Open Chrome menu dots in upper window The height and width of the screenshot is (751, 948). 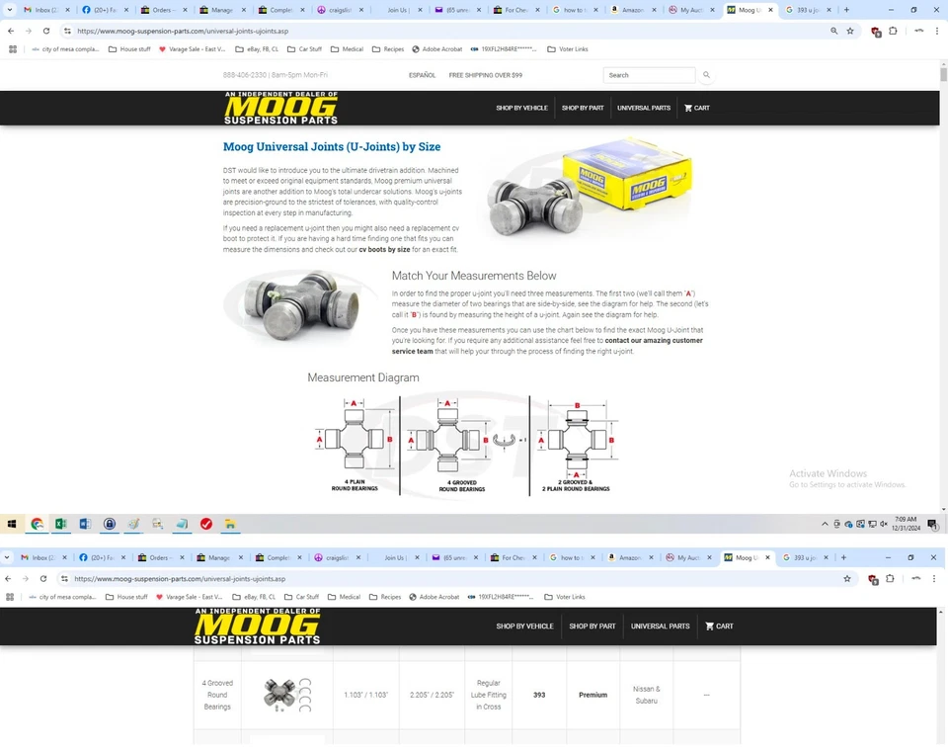(937, 31)
